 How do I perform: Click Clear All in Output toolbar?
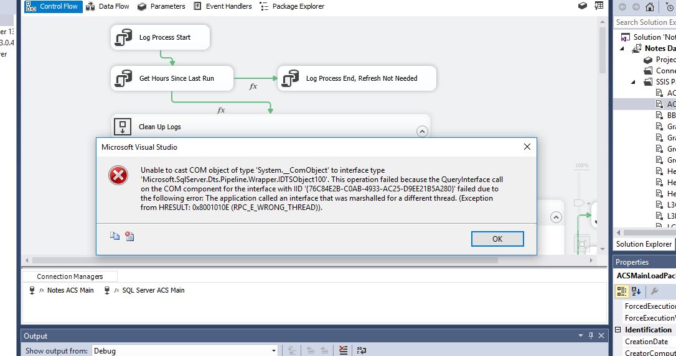click(x=343, y=350)
